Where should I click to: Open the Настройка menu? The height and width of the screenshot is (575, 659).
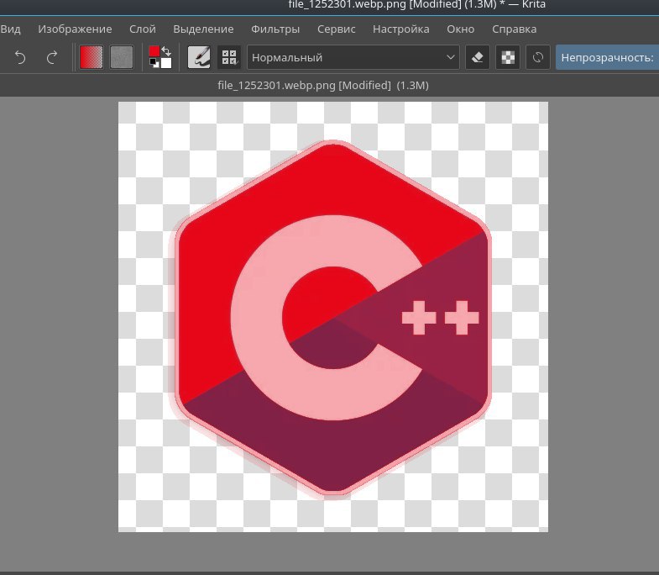[401, 29]
